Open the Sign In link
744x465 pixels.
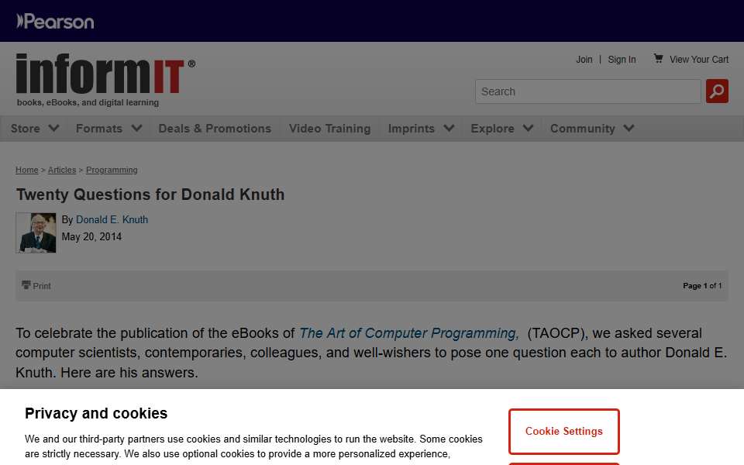click(622, 60)
